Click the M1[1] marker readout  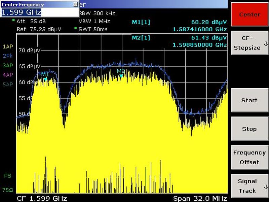click(141, 22)
